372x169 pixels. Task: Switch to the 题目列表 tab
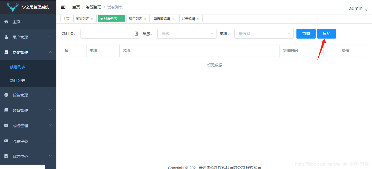136,18
